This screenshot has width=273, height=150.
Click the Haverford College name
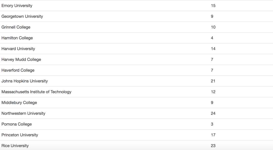tap(18, 70)
